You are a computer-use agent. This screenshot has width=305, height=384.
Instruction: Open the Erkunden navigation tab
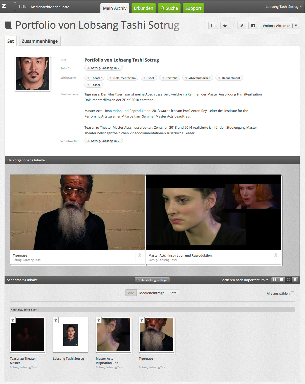[x=143, y=8]
